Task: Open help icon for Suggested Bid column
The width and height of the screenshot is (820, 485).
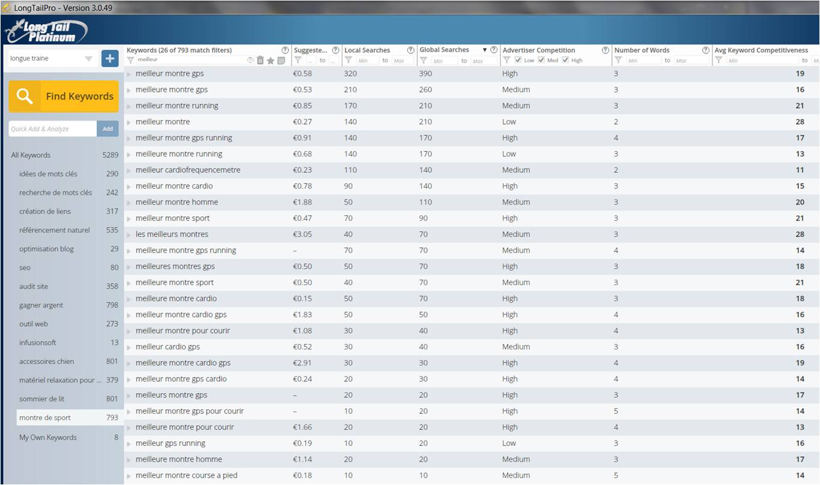Action: 336,50
